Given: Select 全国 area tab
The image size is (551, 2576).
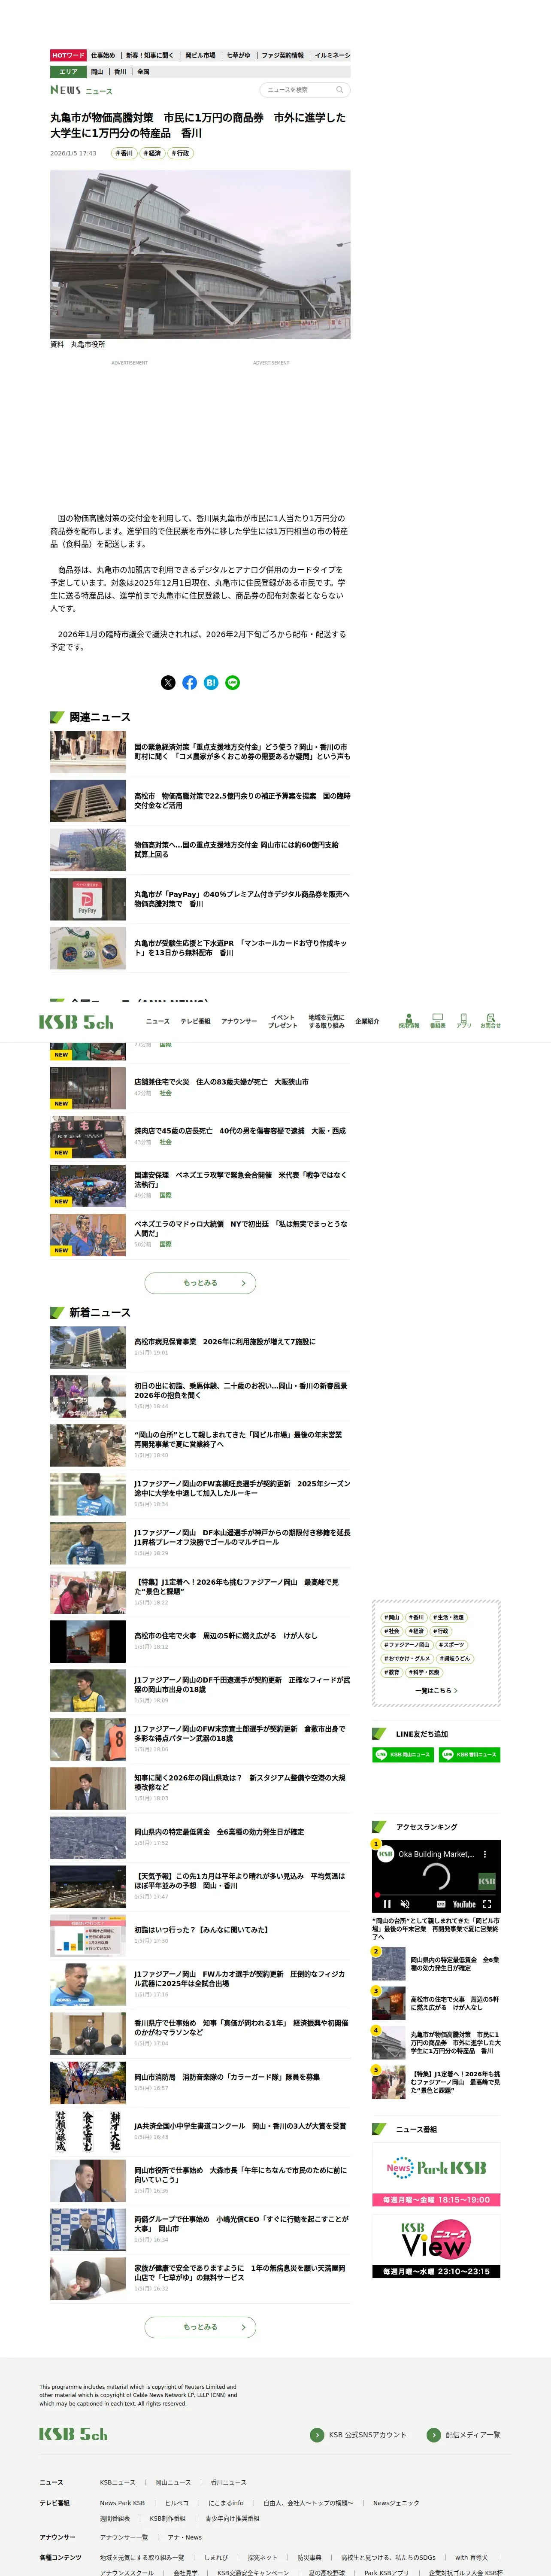Looking at the screenshot, I should tap(143, 72).
